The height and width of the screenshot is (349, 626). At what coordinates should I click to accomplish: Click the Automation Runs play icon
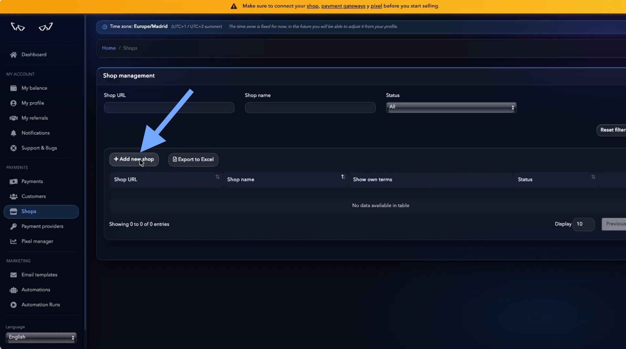(x=13, y=305)
